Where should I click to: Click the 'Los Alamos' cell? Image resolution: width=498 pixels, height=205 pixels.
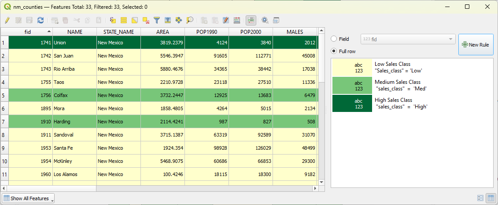pyautogui.click(x=75, y=174)
